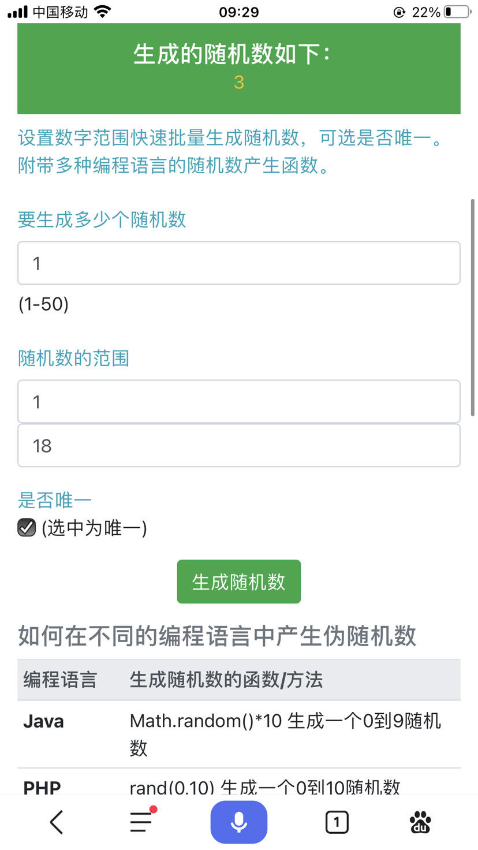Tap the (选中为唯一) checkbox label text
Image resolution: width=478 pixels, height=850 pixels.
pos(94,528)
